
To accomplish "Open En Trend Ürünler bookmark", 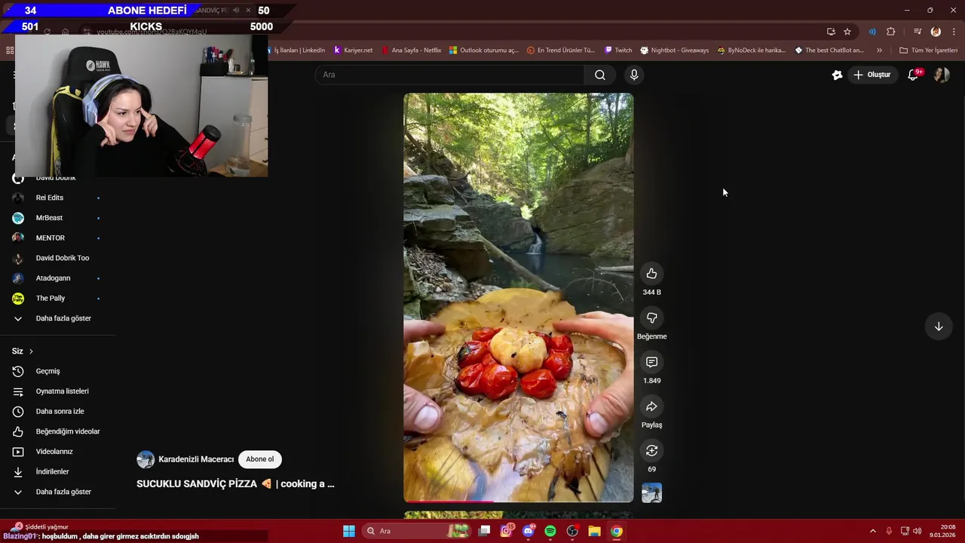I will 561,51.
